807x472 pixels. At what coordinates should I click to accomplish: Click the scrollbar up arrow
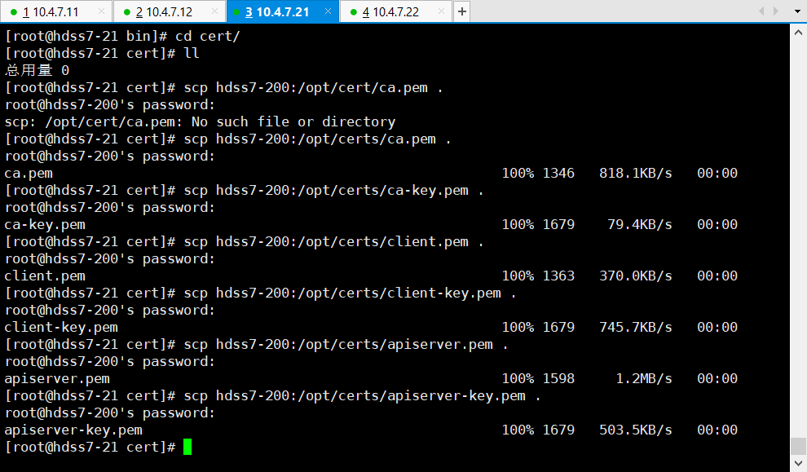(x=798, y=31)
